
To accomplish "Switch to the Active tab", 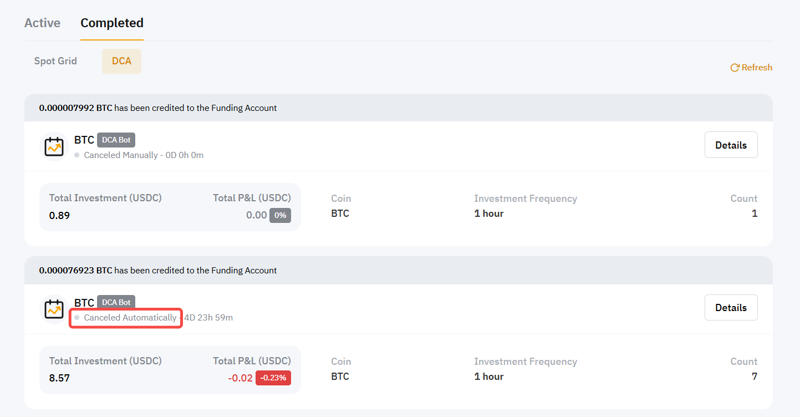I will click(42, 23).
